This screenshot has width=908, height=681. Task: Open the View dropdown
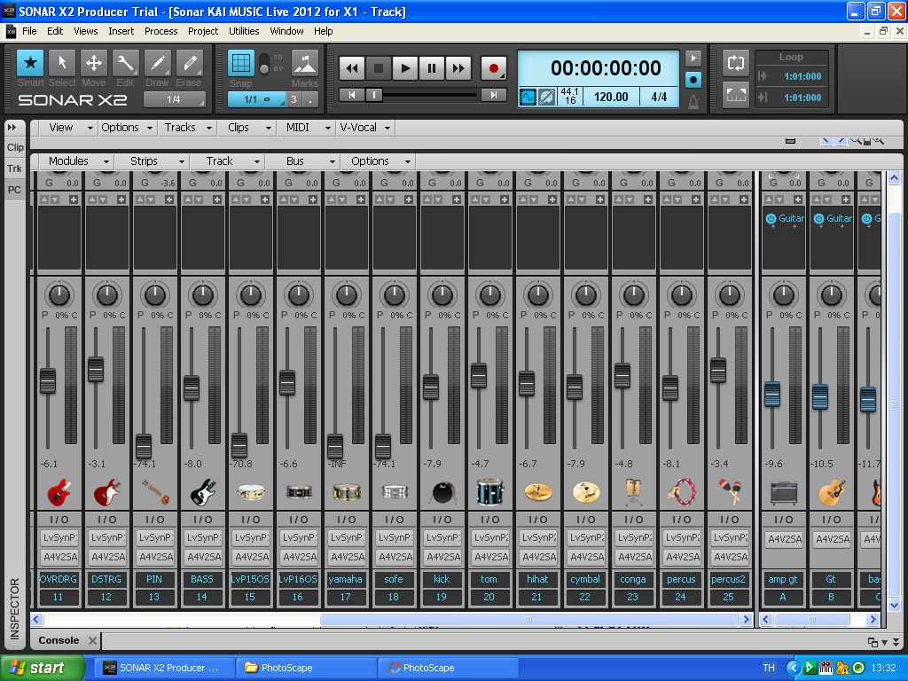[x=71, y=128]
